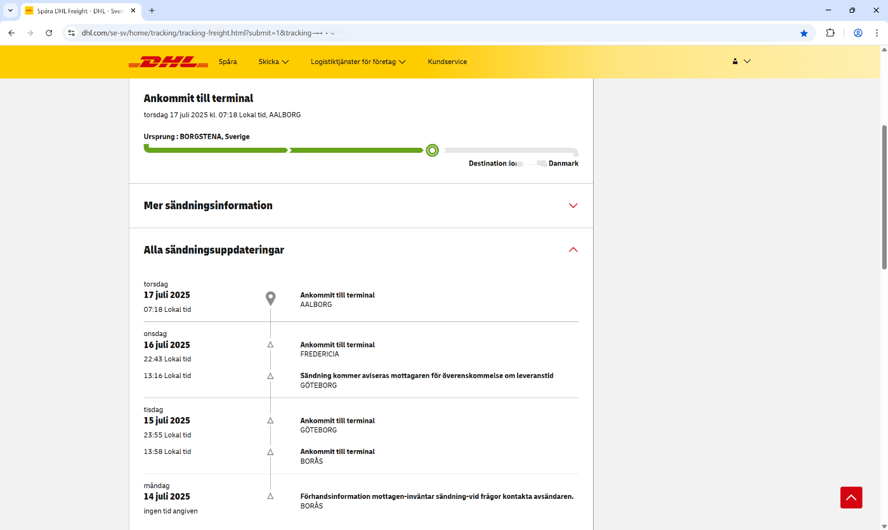Viewport: 888px width, 530px height.
Task: Click the triangle marker for 14 juli Borås update
Action: pos(270,496)
